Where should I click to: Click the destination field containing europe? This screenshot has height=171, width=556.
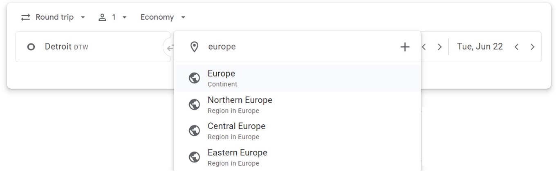tap(298, 47)
